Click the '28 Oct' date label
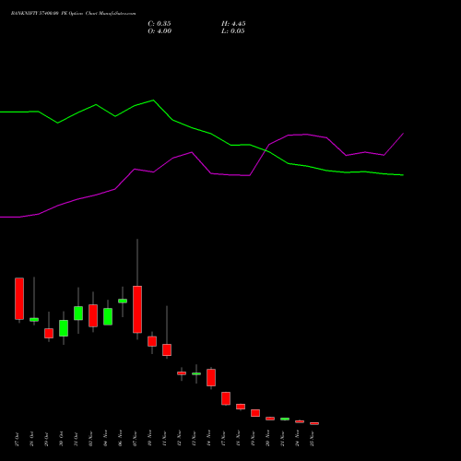Viewport: 461px width, 461px height. tap(31, 439)
